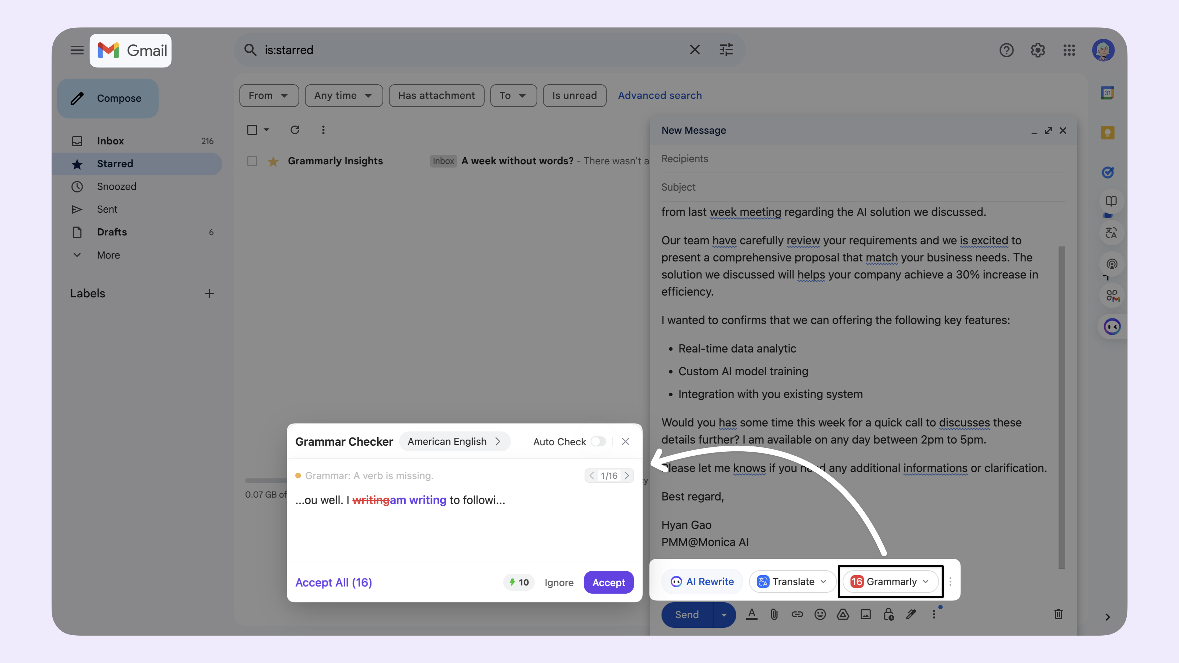
Task: Insert link in compose toolbar
Action: click(797, 615)
